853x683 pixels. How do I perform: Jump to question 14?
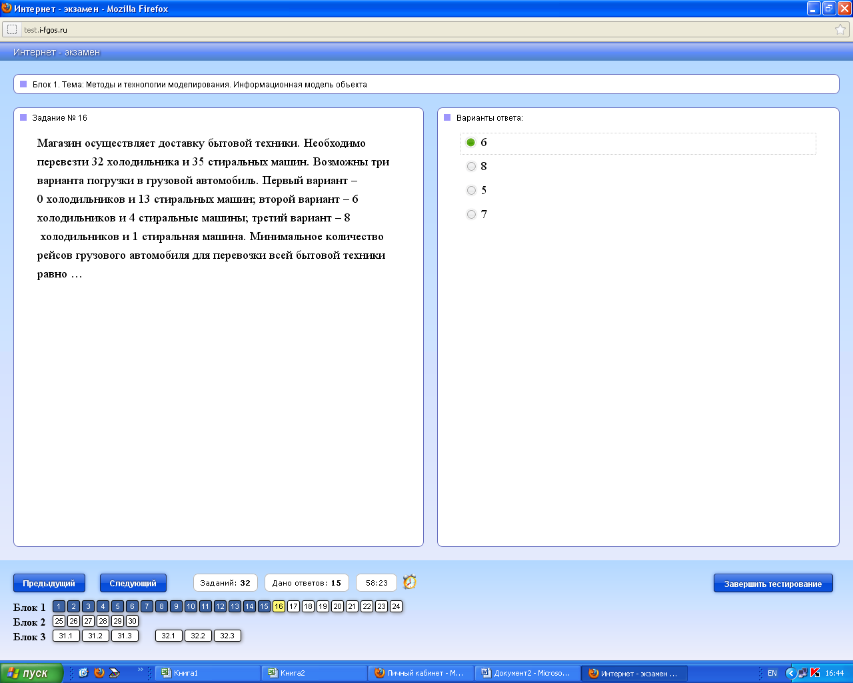click(x=249, y=606)
